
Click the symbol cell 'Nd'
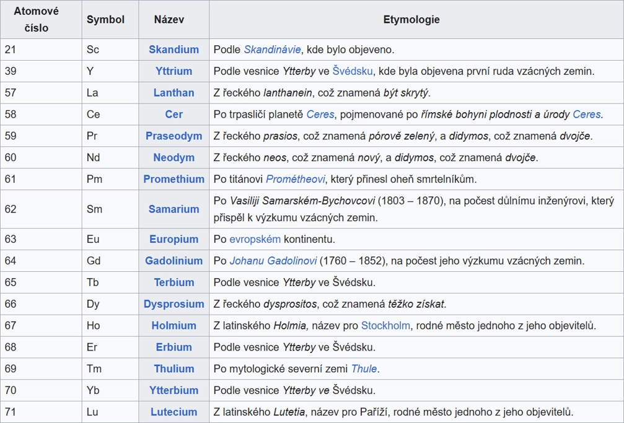pos(110,157)
